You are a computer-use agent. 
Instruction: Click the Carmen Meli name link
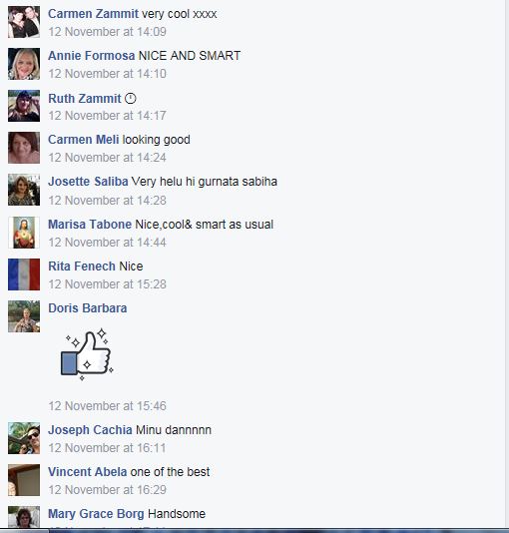pos(83,140)
